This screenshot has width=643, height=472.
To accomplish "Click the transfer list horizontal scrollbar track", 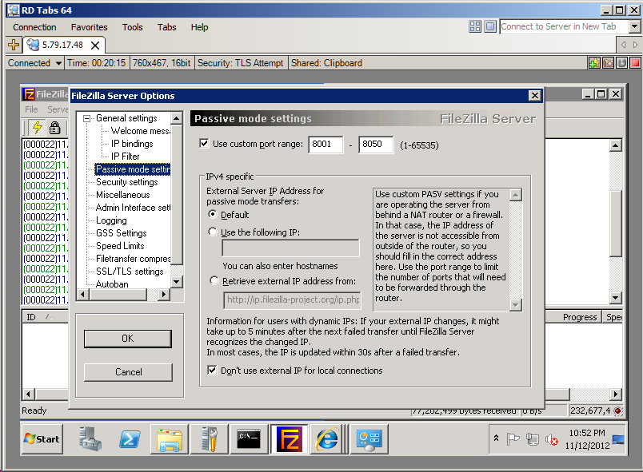I will point(589,395).
